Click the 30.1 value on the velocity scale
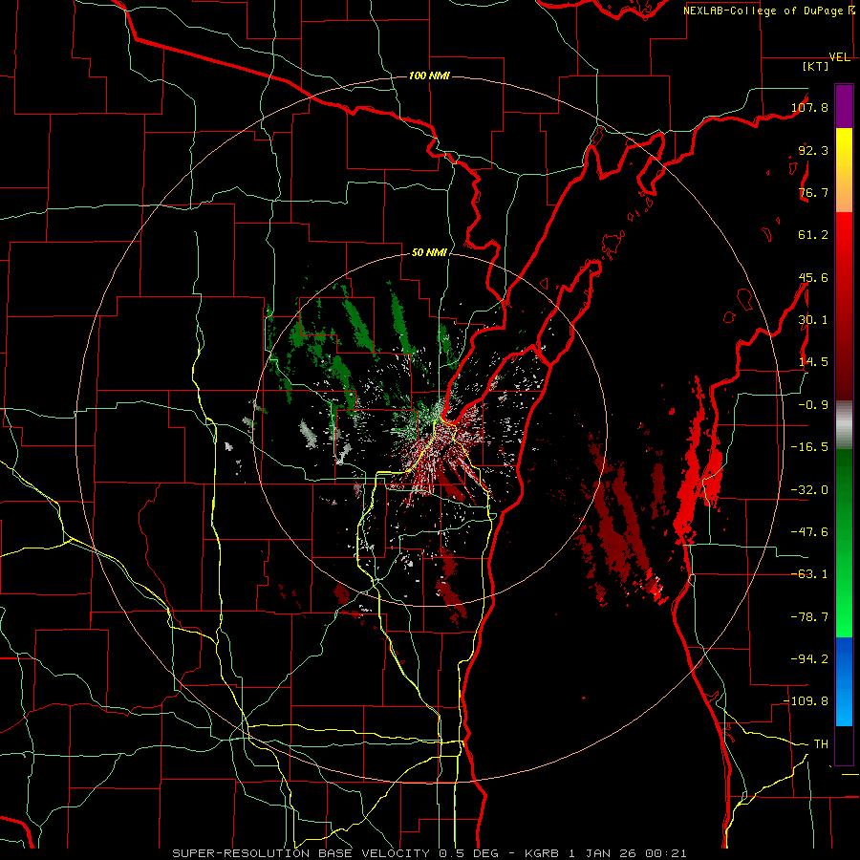The height and width of the screenshot is (860, 860). coord(813,320)
